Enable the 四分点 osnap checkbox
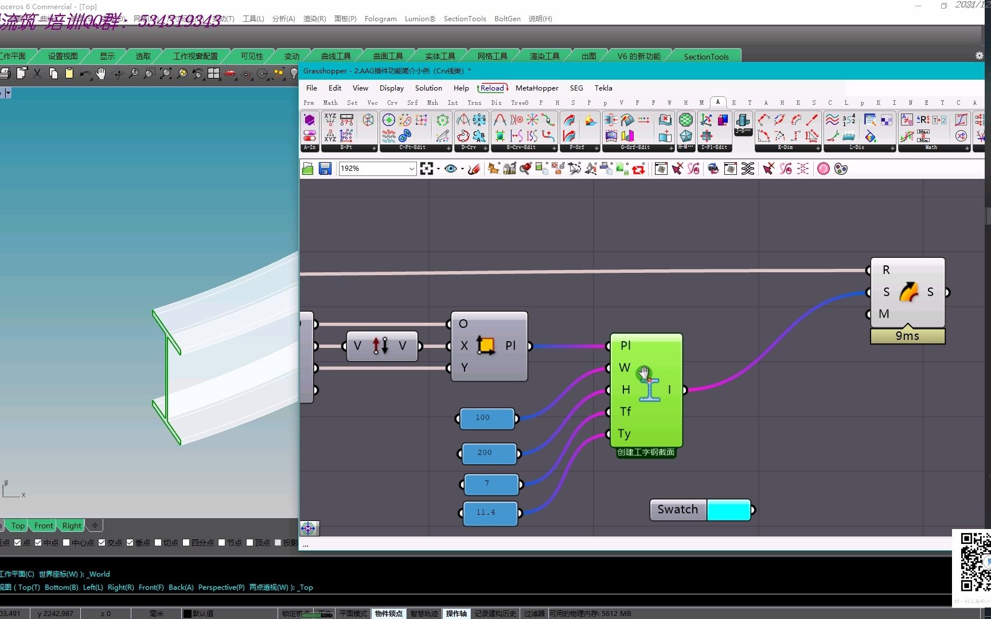 tap(186, 542)
